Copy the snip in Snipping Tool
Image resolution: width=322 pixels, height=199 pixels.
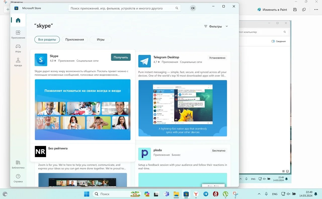(304, 10)
